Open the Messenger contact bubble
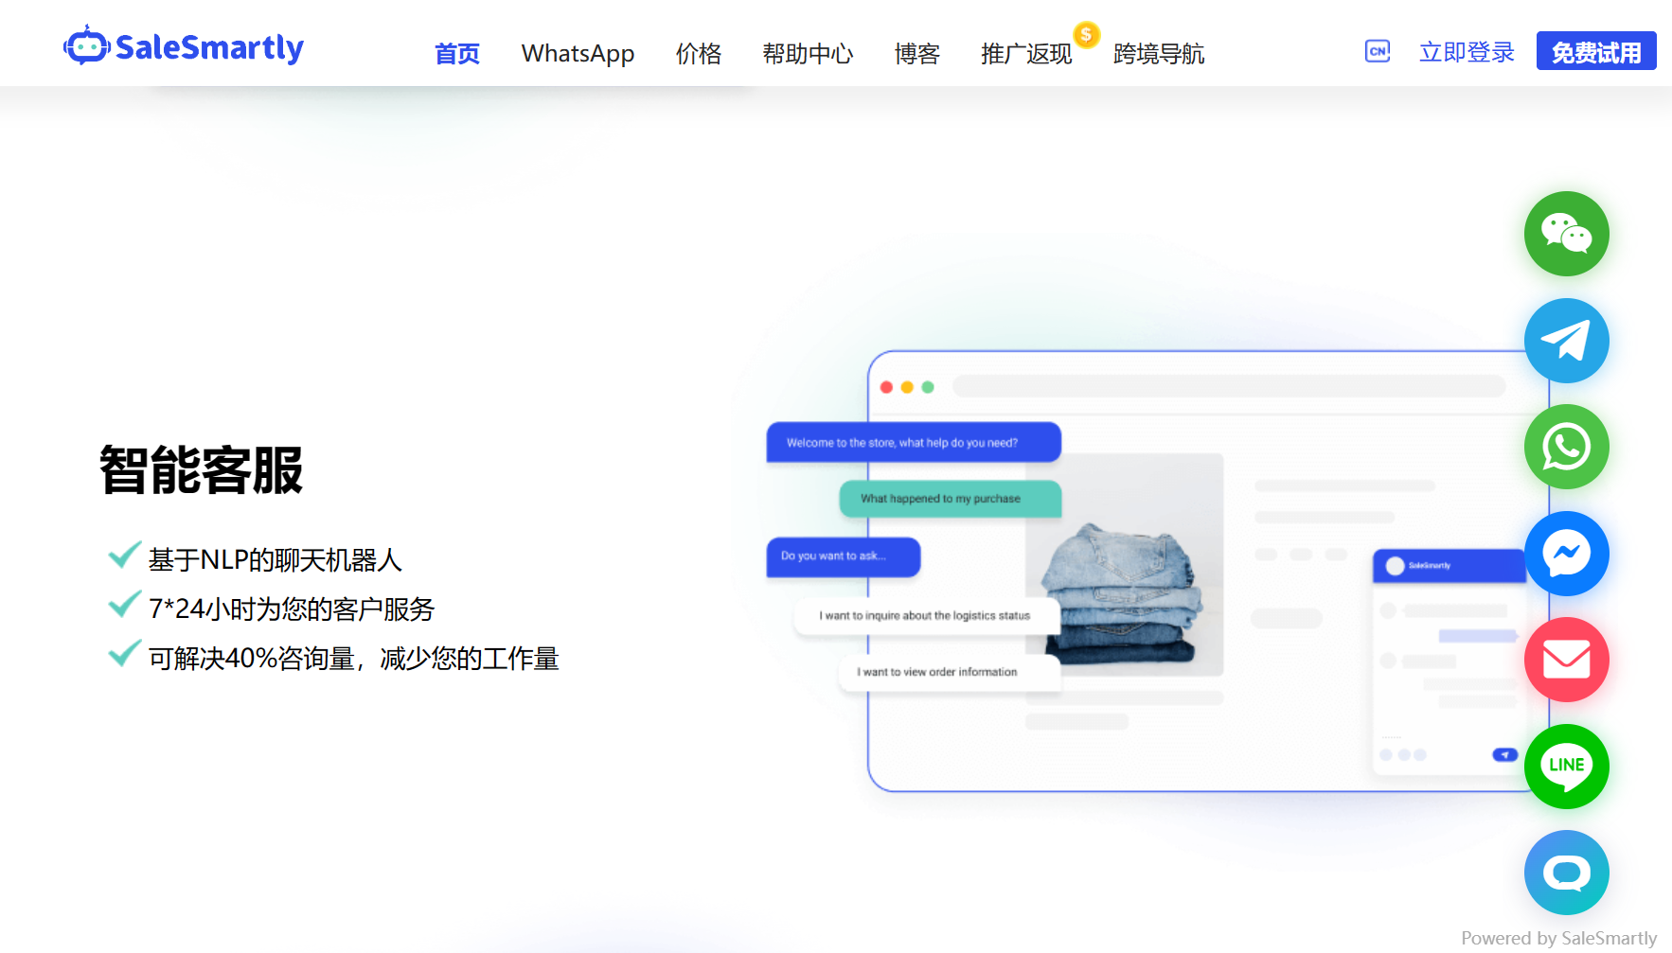 [x=1566, y=554]
